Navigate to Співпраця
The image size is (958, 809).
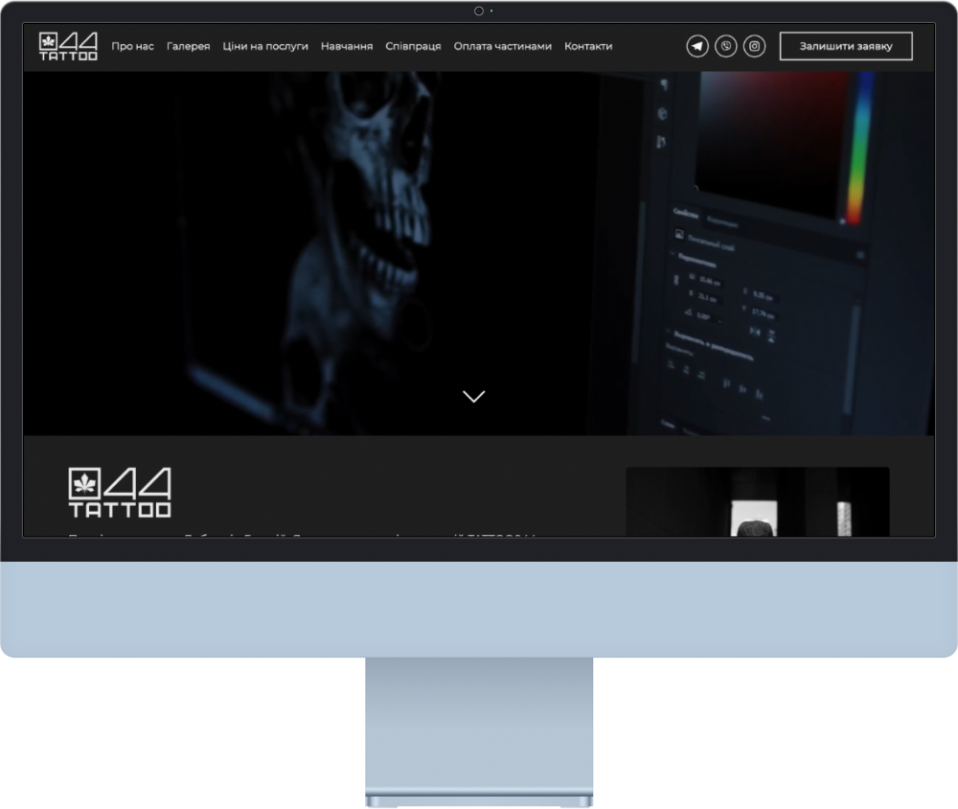point(413,46)
